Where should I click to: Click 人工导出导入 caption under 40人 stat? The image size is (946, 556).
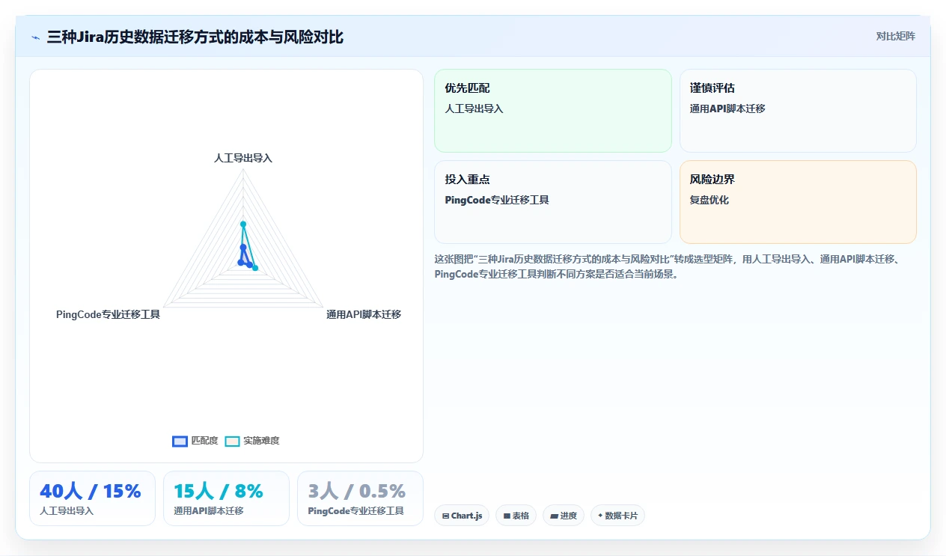(x=67, y=511)
